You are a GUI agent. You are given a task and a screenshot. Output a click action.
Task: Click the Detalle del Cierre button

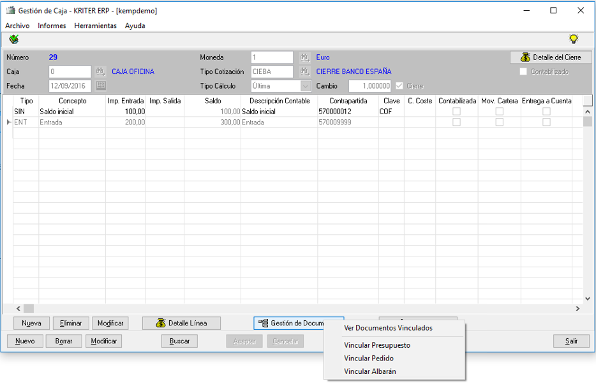pyautogui.click(x=551, y=57)
